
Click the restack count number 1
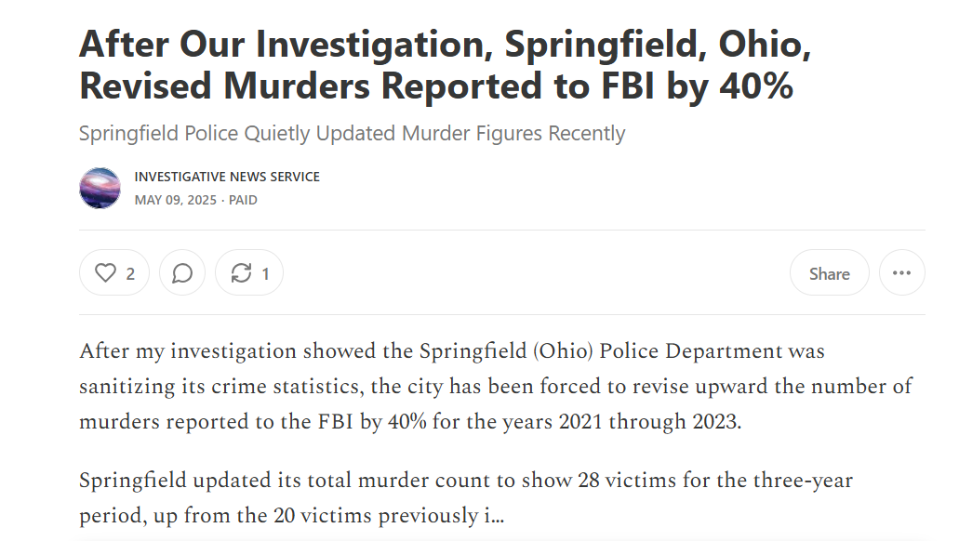click(265, 273)
